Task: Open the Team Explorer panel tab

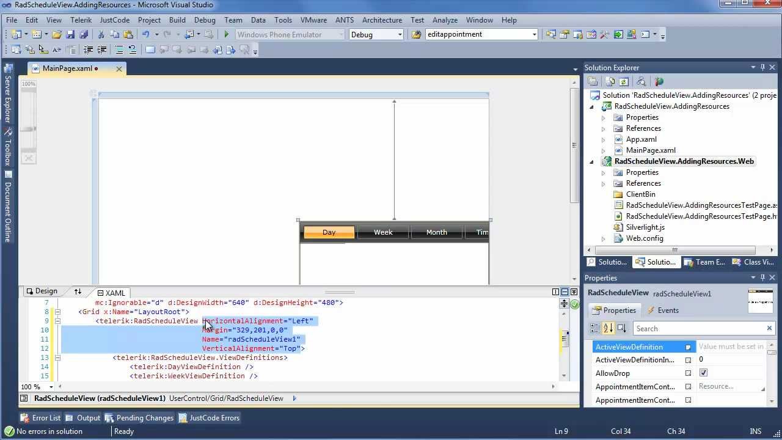Action: [x=704, y=262]
